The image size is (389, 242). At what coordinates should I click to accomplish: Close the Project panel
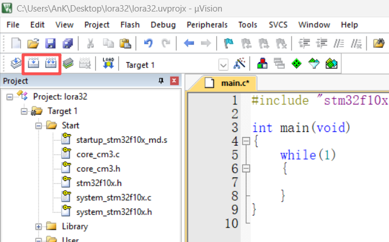174,81
